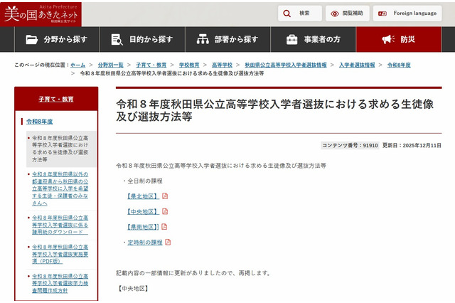Open 令和8年度 breadcrumb link

(399, 65)
